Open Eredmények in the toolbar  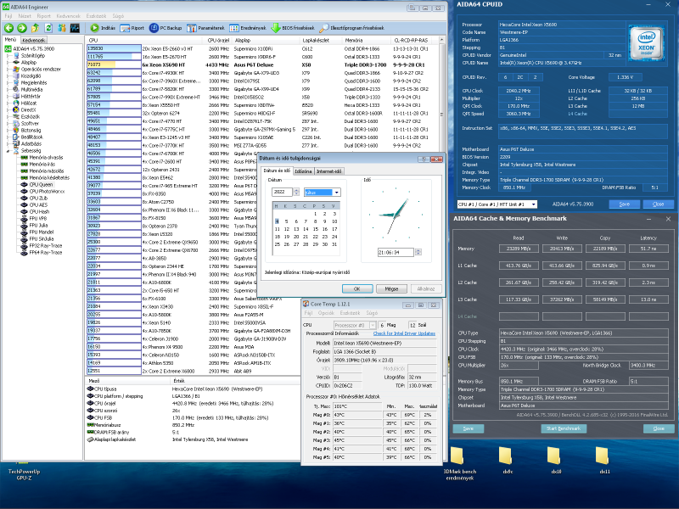click(x=247, y=28)
